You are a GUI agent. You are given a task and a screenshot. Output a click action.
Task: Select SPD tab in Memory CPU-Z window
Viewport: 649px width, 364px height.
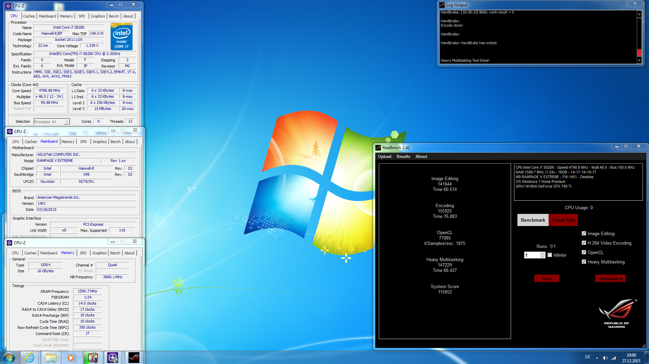[x=83, y=253]
